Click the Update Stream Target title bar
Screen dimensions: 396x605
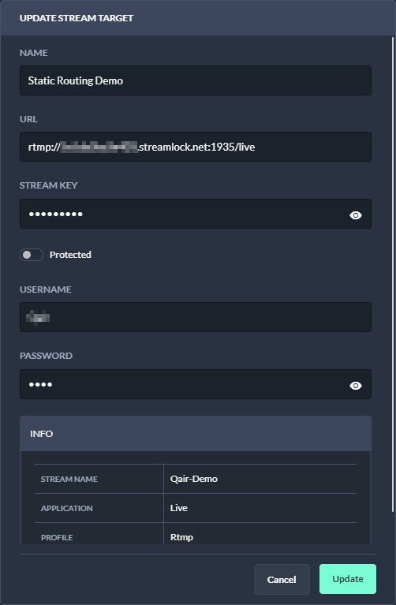click(x=198, y=18)
